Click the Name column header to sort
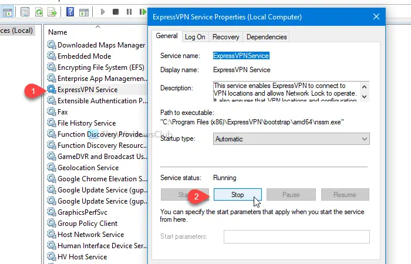Viewport: 411px width, 264px height. pyautogui.click(x=58, y=32)
